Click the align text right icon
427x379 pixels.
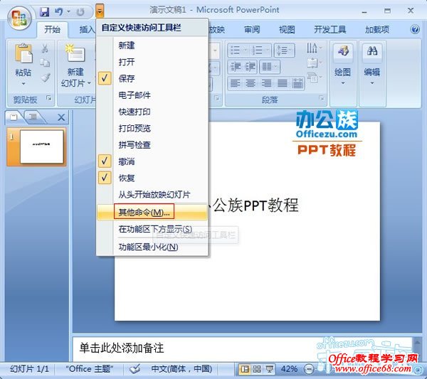click(x=266, y=83)
